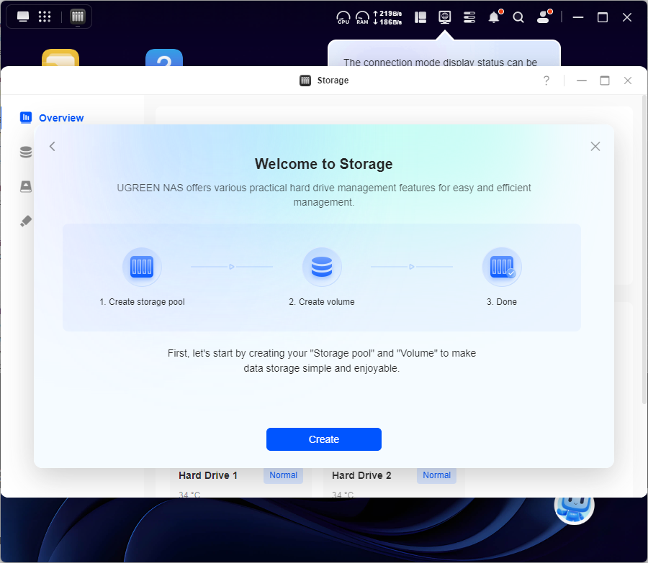Screen dimensions: 648x563
Task: Open Storage window help question mark
Action: 546,81
